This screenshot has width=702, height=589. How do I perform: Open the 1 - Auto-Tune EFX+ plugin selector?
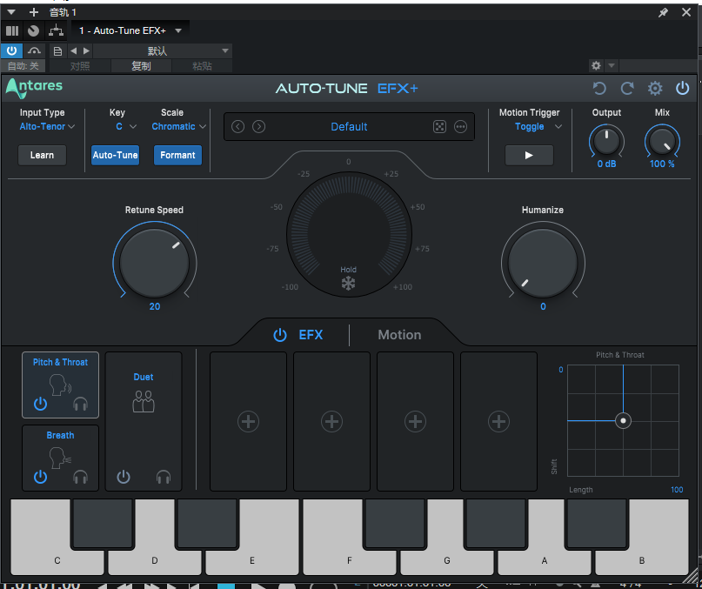130,30
